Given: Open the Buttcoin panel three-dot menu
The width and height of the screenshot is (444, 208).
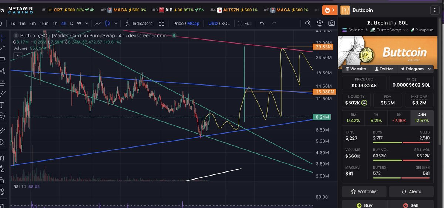Looking at the screenshot, I should pyautogui.click(x=434, y=10).
